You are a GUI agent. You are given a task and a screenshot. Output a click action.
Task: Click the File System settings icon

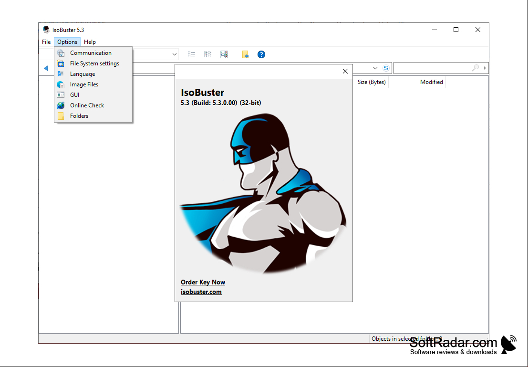pos(61,63)
